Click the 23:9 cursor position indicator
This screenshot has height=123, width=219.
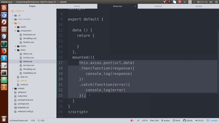tap(33, 120)
